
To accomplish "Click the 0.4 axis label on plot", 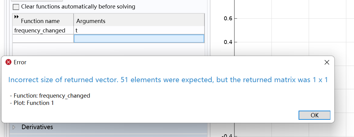I will [x=228, y=42].
